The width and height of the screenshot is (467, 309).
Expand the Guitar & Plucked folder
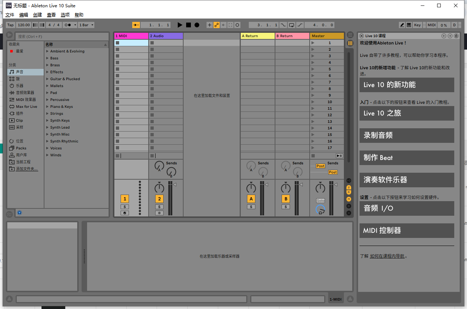[x=47, y=79]
